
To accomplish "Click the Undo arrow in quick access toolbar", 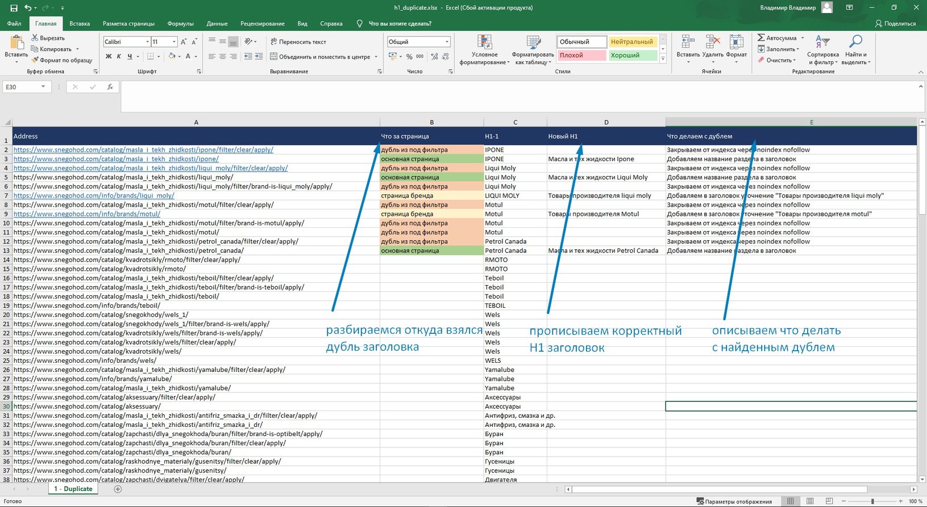I will click(28, 8).
